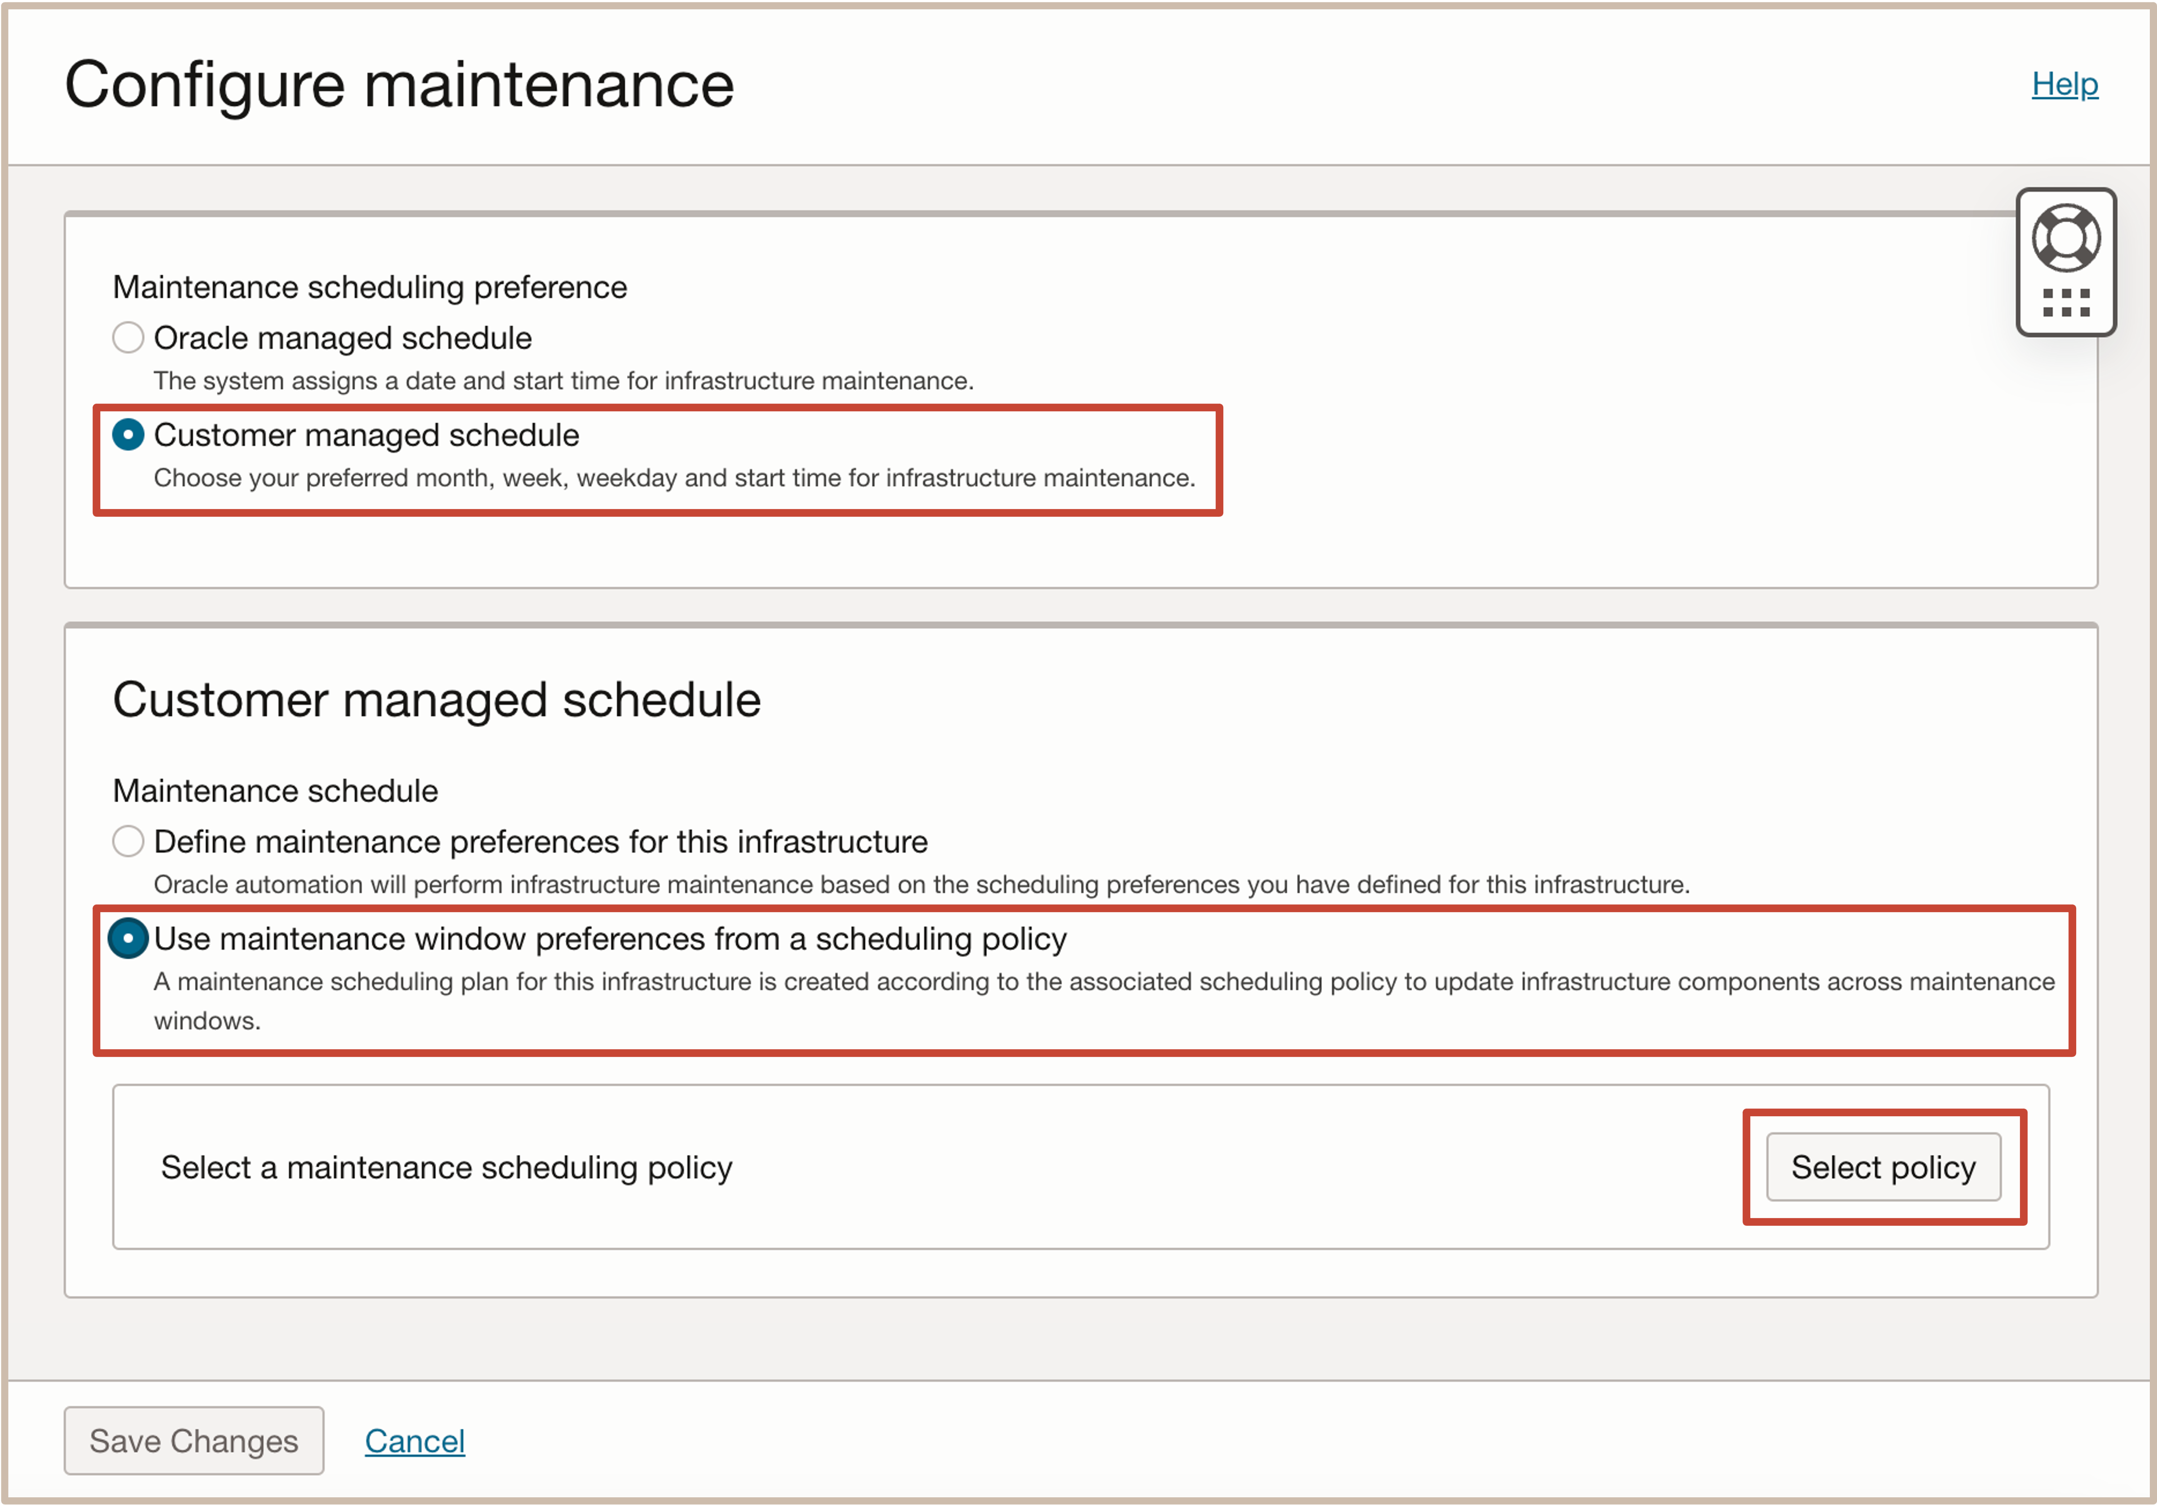Click the Save Changes button
This screenshot has height=1505, width=2157.
click(193, 1440)
